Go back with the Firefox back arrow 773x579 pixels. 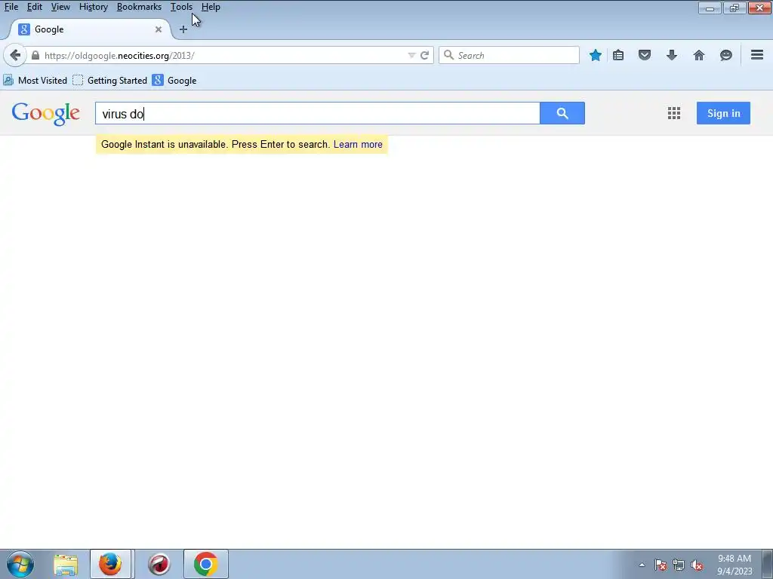coord(15,55)
